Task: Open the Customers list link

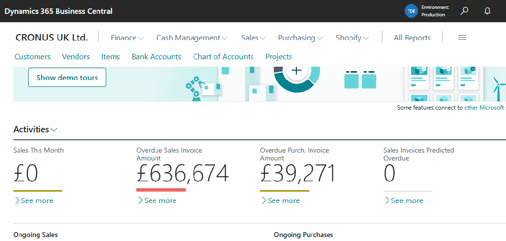Action: 33,57
